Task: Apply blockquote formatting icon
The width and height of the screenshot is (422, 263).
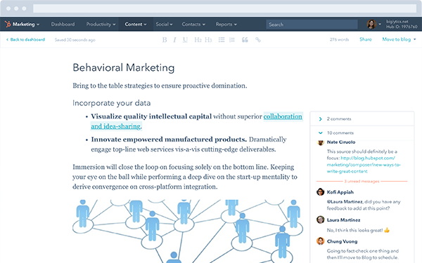Action: [x=245, y=40]
